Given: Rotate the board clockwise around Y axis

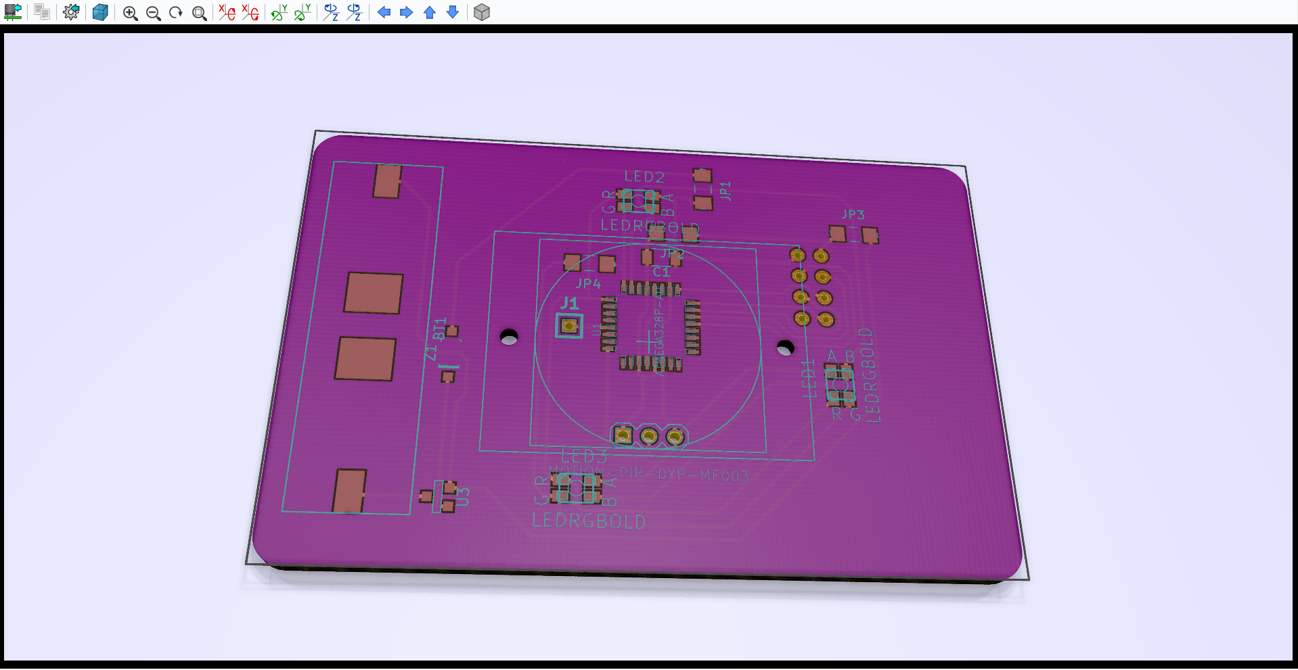Looking at the screenshot, I should click(278, 11).
